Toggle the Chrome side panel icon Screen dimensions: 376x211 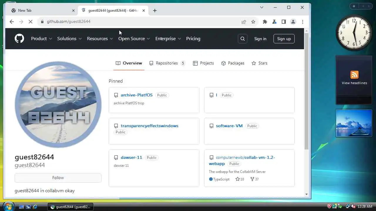284,22
